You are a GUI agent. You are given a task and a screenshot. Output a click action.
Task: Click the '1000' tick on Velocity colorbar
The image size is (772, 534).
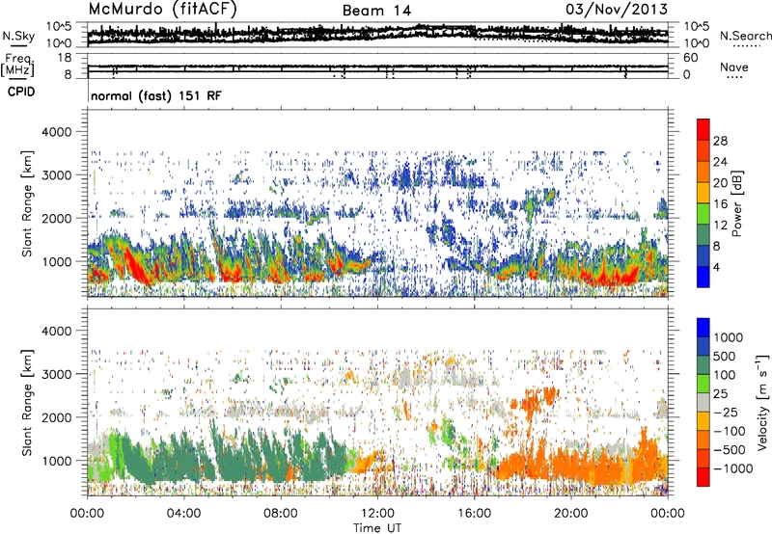click(x=729, y=337)
